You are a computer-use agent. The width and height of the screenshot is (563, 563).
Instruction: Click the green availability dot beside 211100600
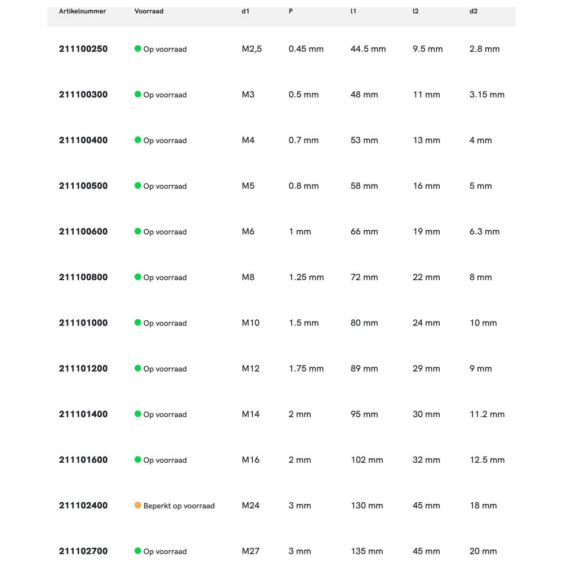pyautogui.click(x=137, y=231)
